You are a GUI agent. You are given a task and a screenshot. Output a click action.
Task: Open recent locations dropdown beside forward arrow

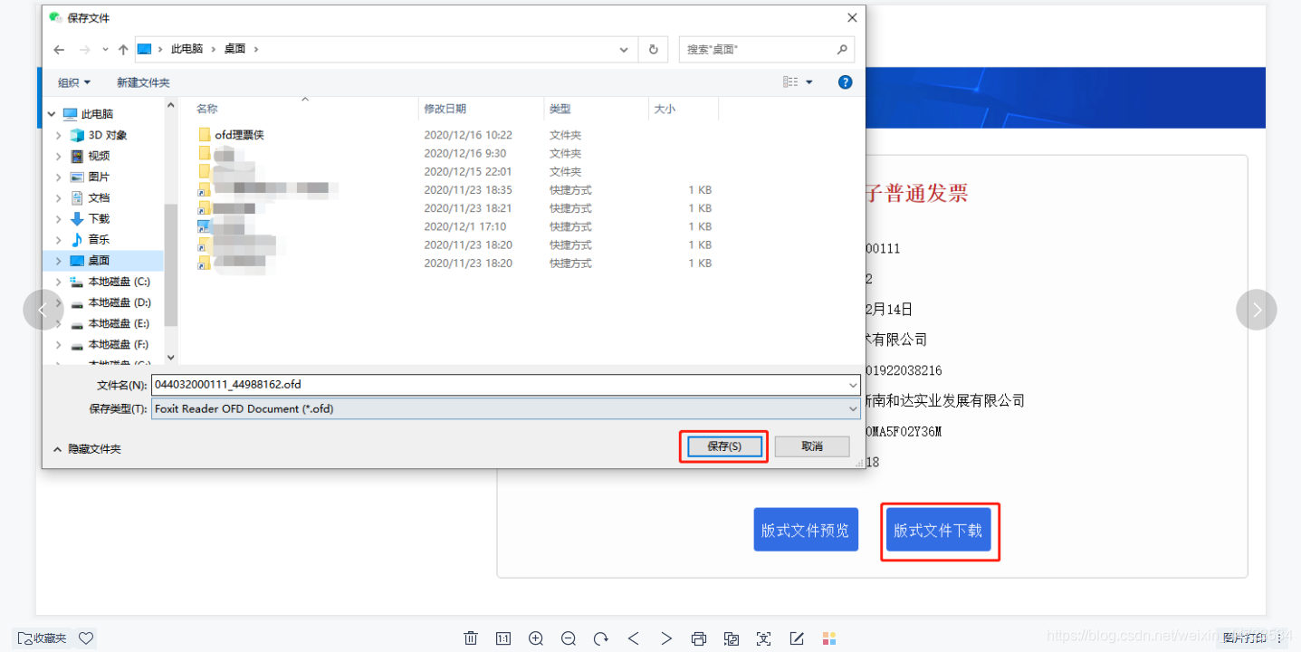coord(106,50)
